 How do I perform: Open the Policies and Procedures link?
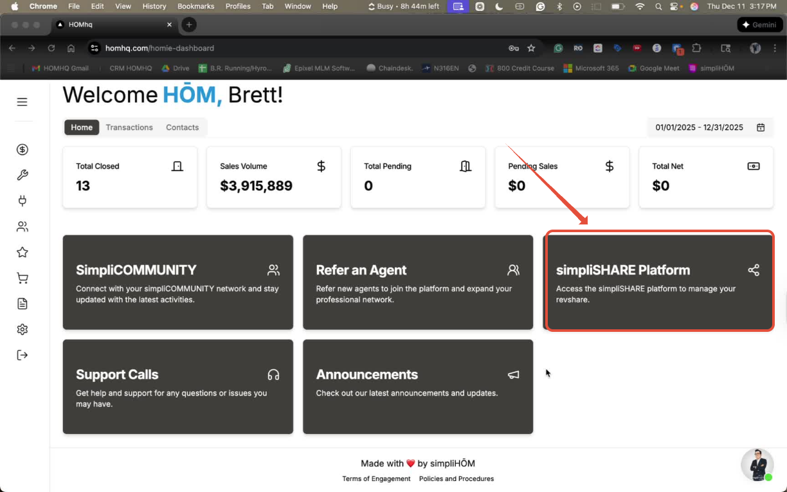point(457,478)
